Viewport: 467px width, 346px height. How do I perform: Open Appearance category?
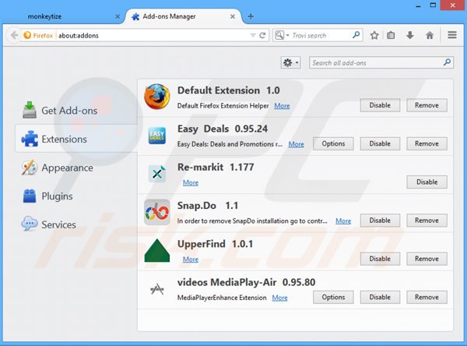(76, 168)
